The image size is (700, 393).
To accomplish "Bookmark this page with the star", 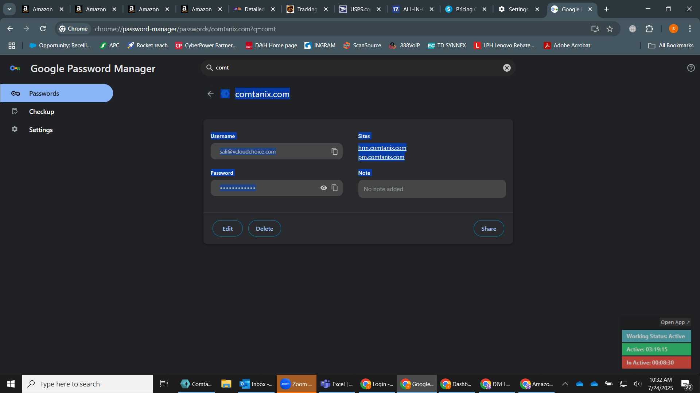I will point(610,29).
